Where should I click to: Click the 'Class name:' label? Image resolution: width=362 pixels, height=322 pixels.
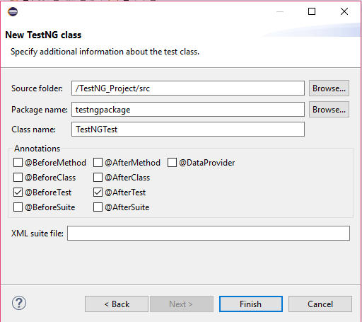(33, 130)
